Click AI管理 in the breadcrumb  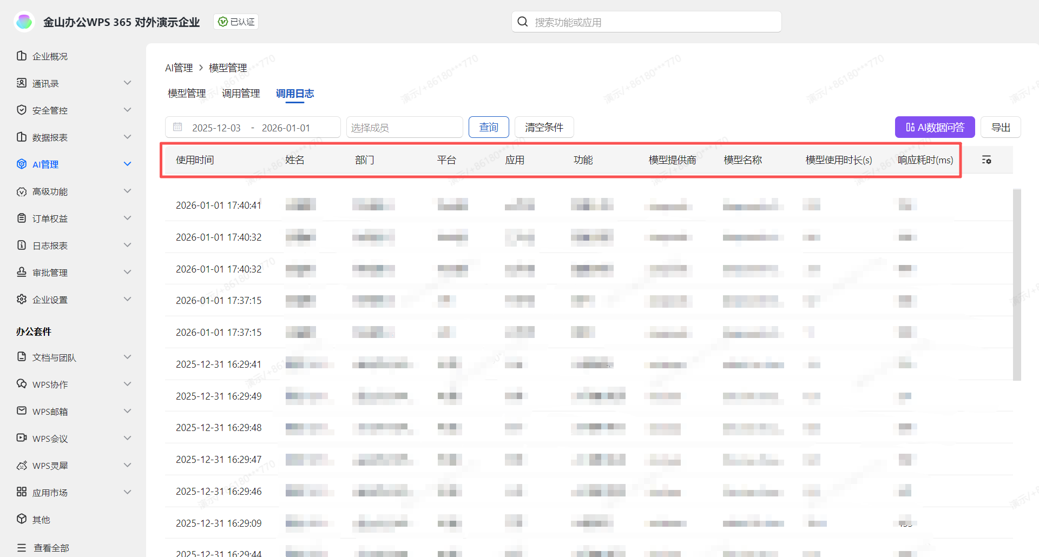pyautogui.click(x=179, y=68)
